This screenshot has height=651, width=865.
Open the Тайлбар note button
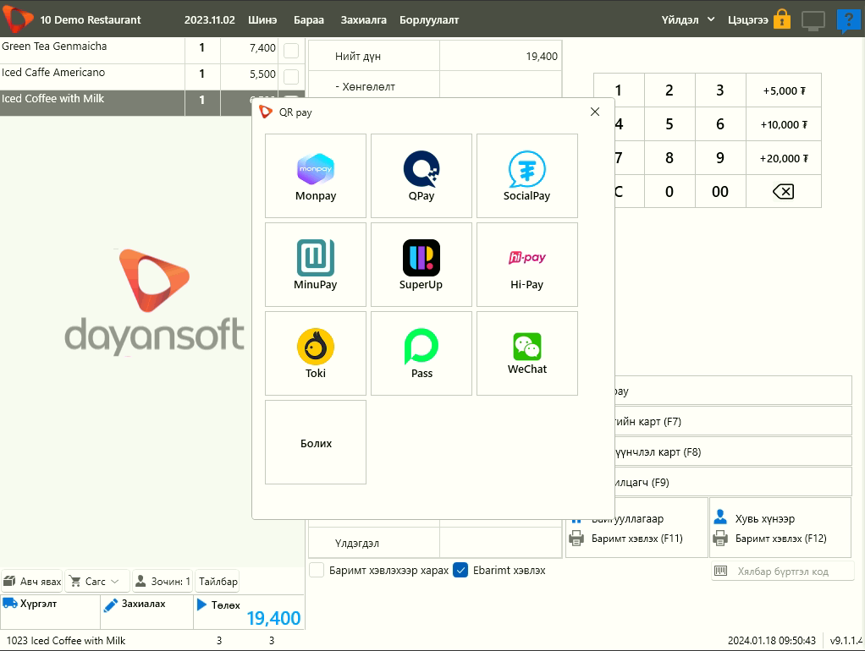click(x=218, y=581)
